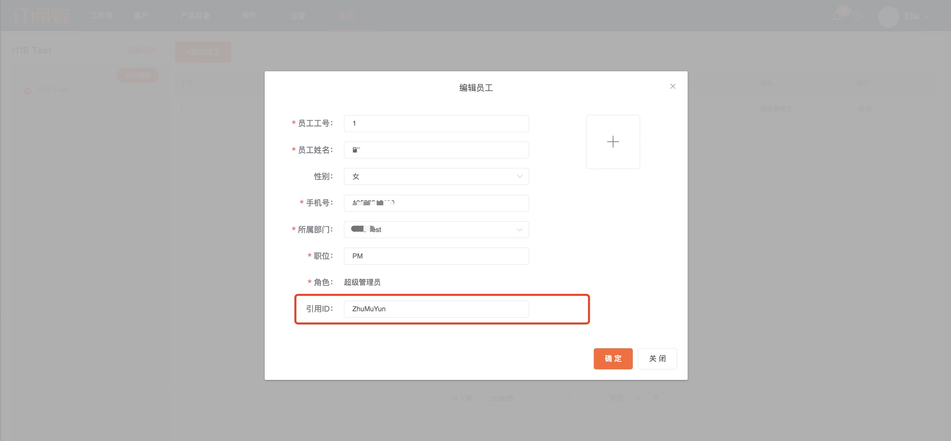Edit the 职位 field containing PM

[x=436, y=256]
